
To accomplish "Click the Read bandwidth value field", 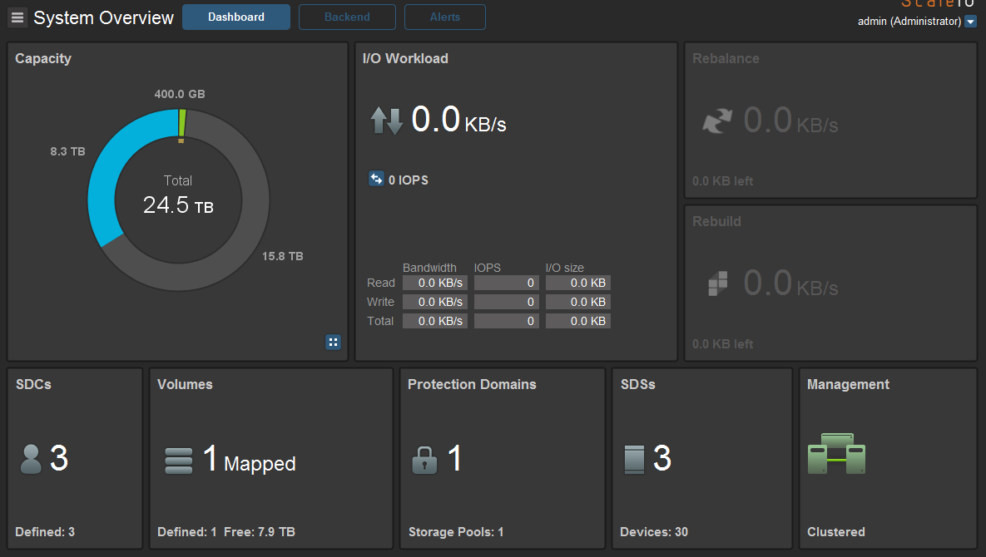I will (x=434, y=282).
